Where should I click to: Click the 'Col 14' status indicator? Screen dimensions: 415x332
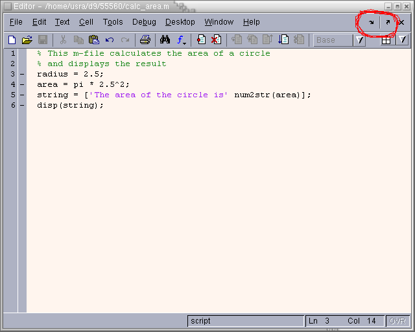(x=362, y=321)
